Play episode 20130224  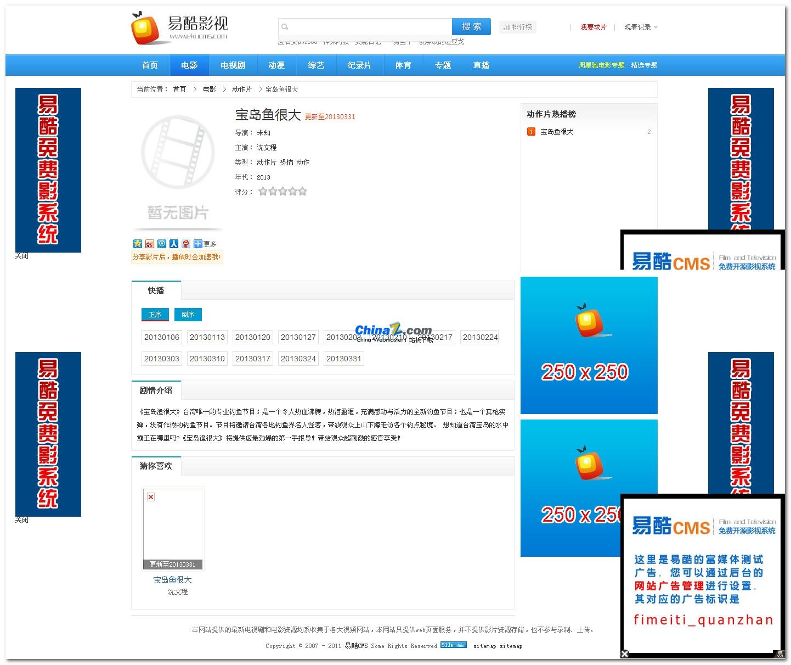(x=481, y=337)
